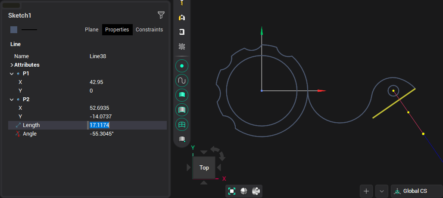
Task: Switch to the Plane tab
Action: (x=91, y=30)
